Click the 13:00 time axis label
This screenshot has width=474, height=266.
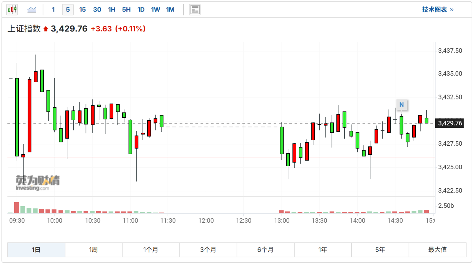281,220
